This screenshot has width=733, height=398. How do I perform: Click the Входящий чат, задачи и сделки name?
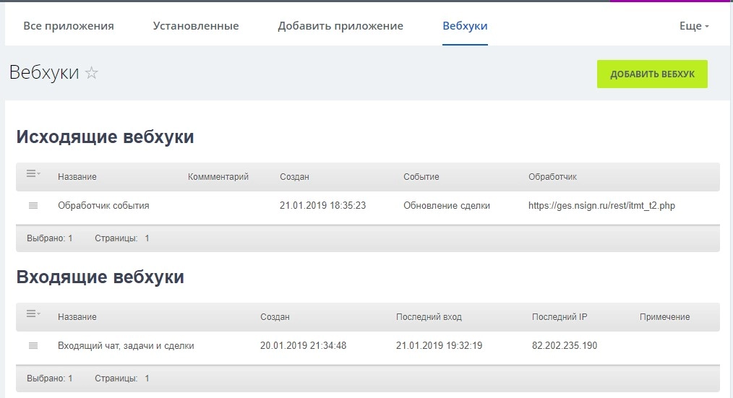click(x=126, y=346)
